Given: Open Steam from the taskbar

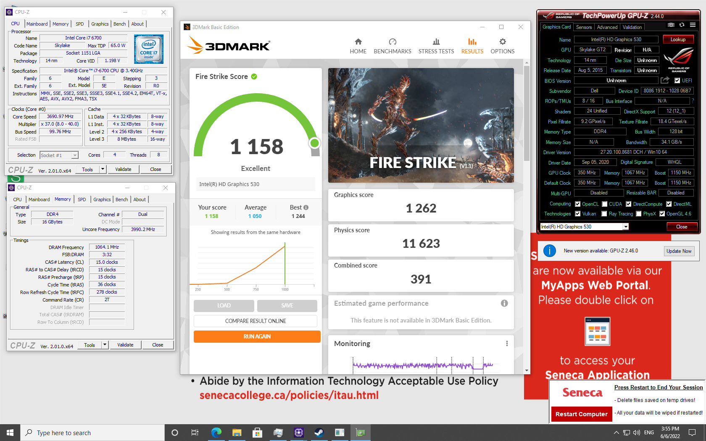Looking at the screenshot, I should (x=319, y=433).
